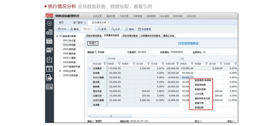The height and width of the screenshot is (126, 270).
Task: Switch to the 项目月度预算表 tab
Action: (x=130, y=36)
